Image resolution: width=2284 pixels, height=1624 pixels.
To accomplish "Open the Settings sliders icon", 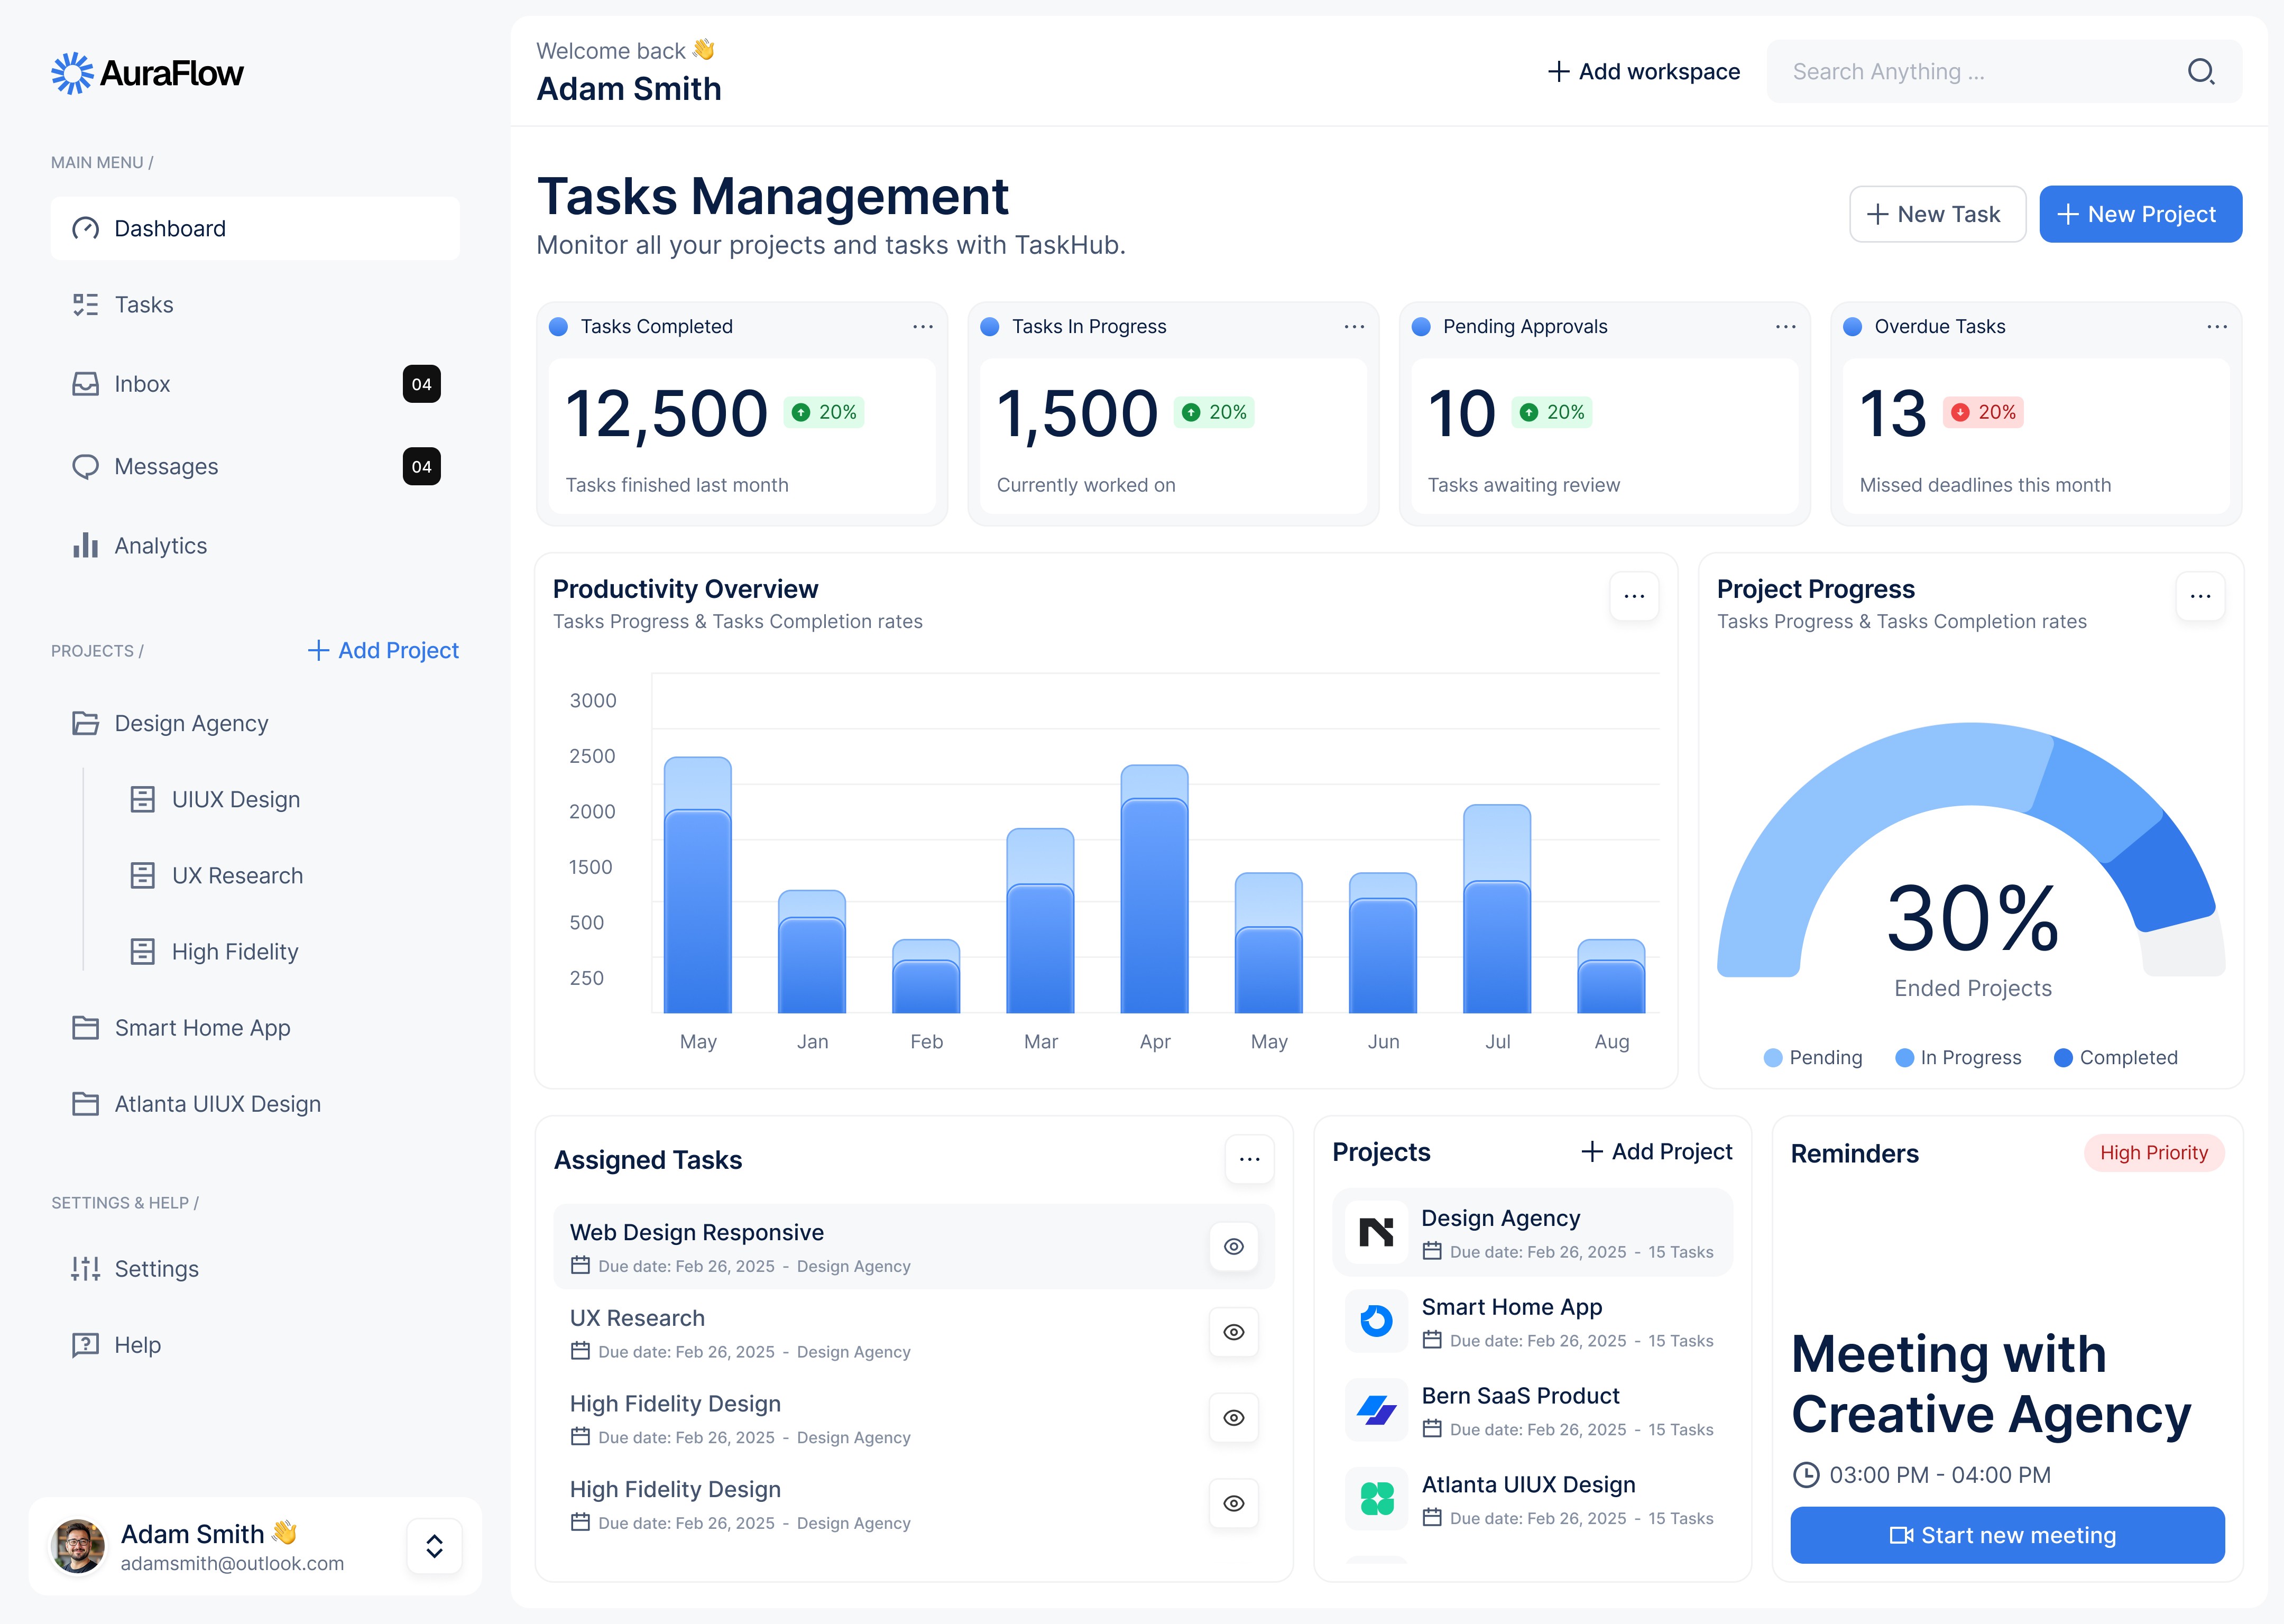I will pyautogui.click(x=86, y=1268).
